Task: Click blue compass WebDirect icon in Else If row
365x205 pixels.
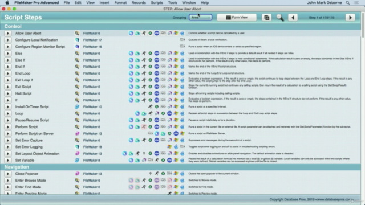Action: click(x=131, y=60)
